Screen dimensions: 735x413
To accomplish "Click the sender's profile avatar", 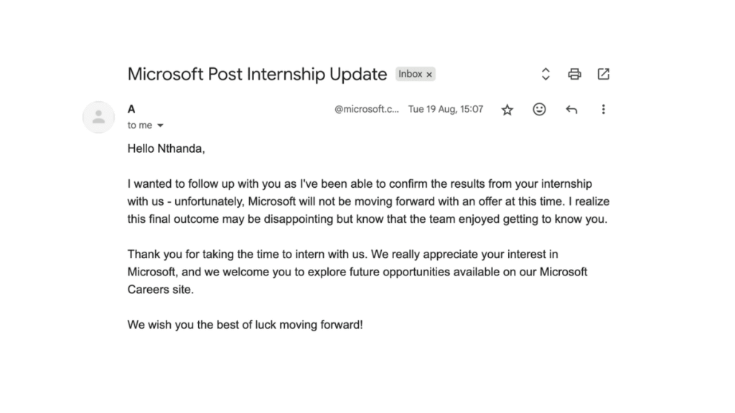I will pyautogui.click(x=99, y=118).
